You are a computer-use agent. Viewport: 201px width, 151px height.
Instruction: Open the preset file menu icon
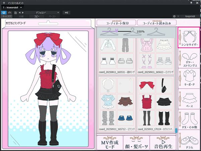[x=15, y=13]
